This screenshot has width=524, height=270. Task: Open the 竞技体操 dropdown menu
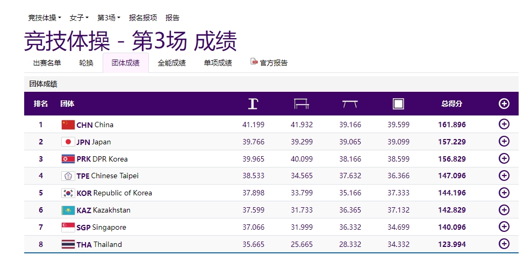[45, 18]
